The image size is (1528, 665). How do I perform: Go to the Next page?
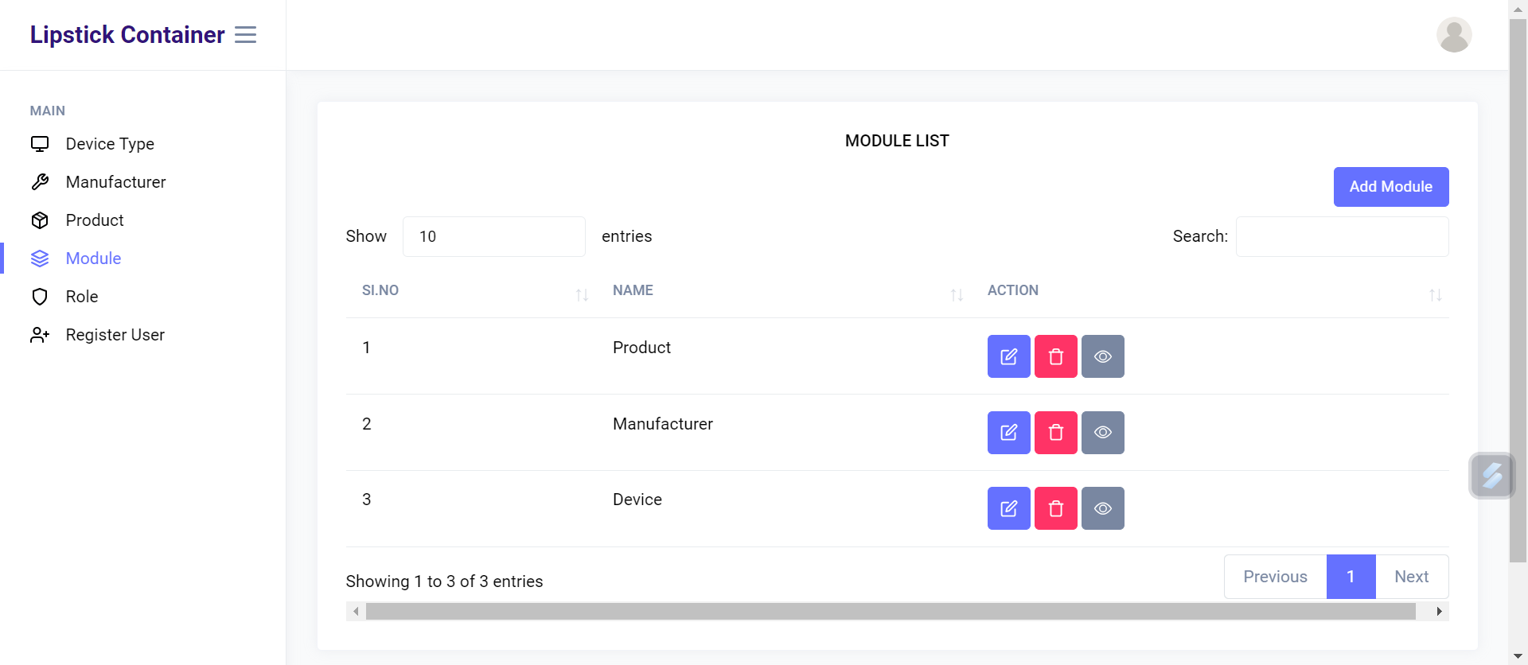pos(1411,577)
